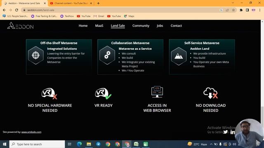The width and height of the screenshot is (264, 148).
Task: Select the Aeddon Metaverse Land Sale tab
Action: pos(24,3)
